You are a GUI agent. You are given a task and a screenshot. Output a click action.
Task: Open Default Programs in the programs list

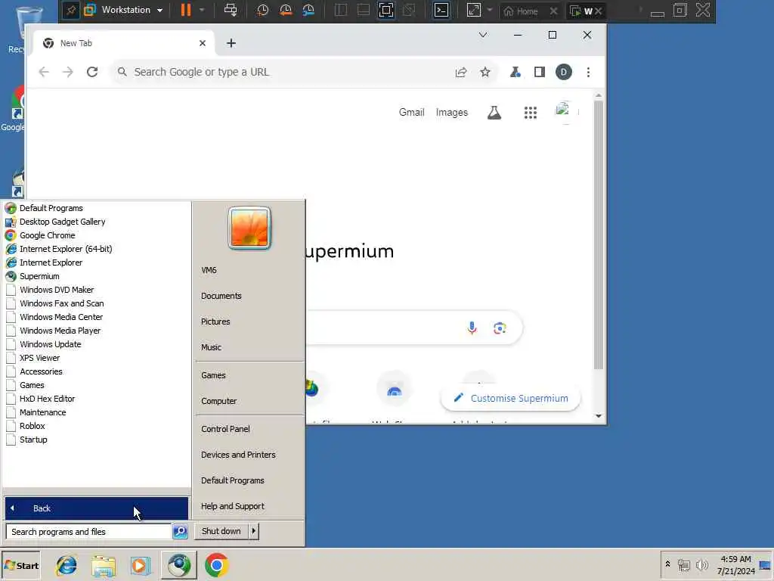pos(51,208)
